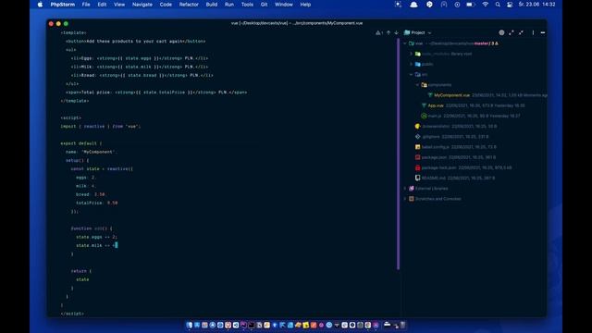Open the Code menu

(166, 5)
